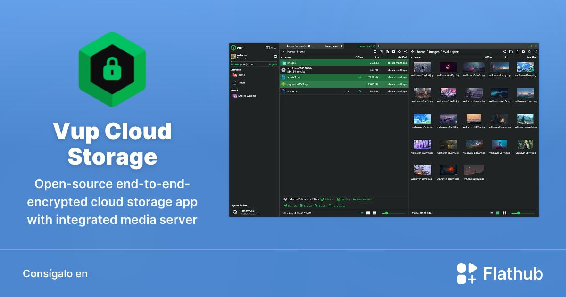Image resolution: width=566 pixels, height=297 pixels.
Task: Navigate up using the parent directory arrow
Action: pyautogui.click(x=283, y=52)
